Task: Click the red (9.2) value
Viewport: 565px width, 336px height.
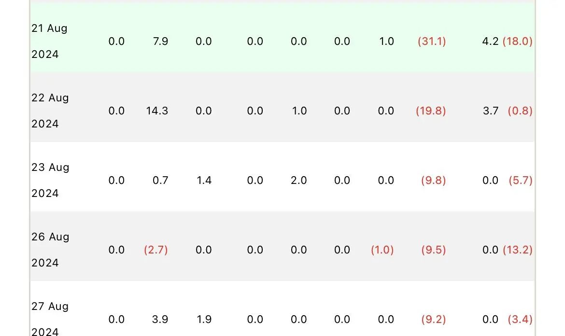Action: click(434, 320)
